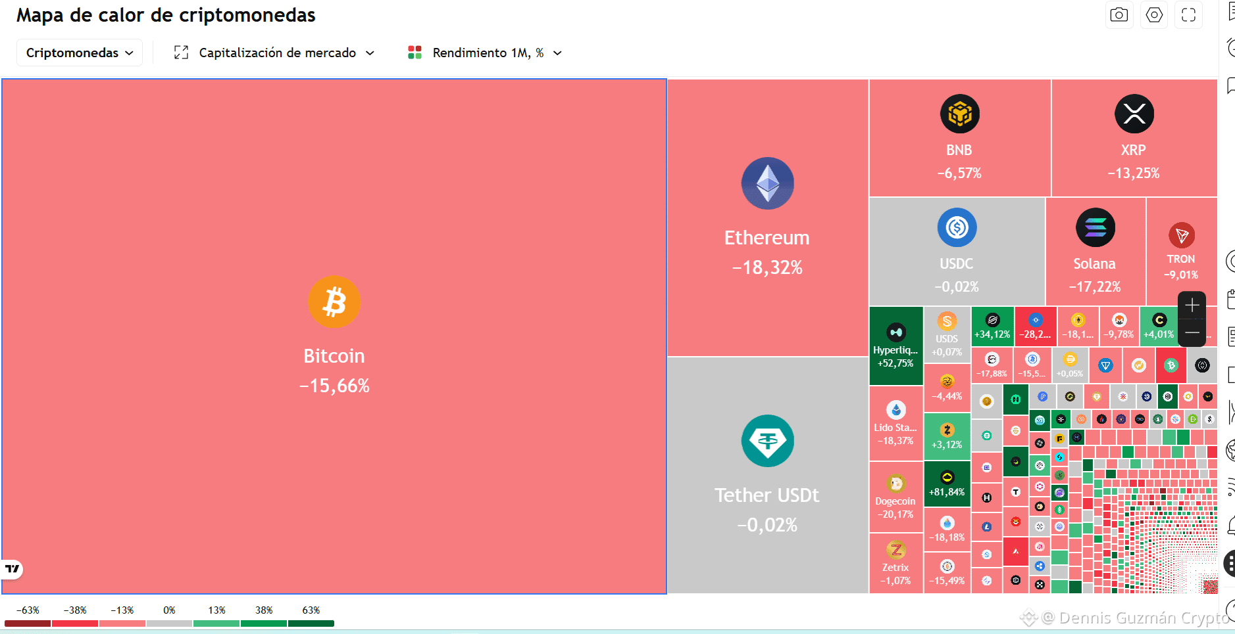This screenshot has width=1235, height=634.
Task: Click the coin logo above −4,44%
Action: (947, 382)
